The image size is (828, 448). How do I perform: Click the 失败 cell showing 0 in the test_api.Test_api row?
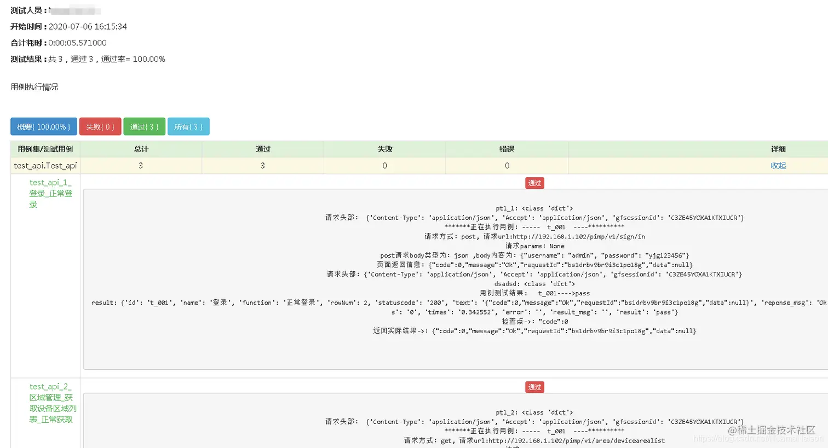[x=384, y=166]
